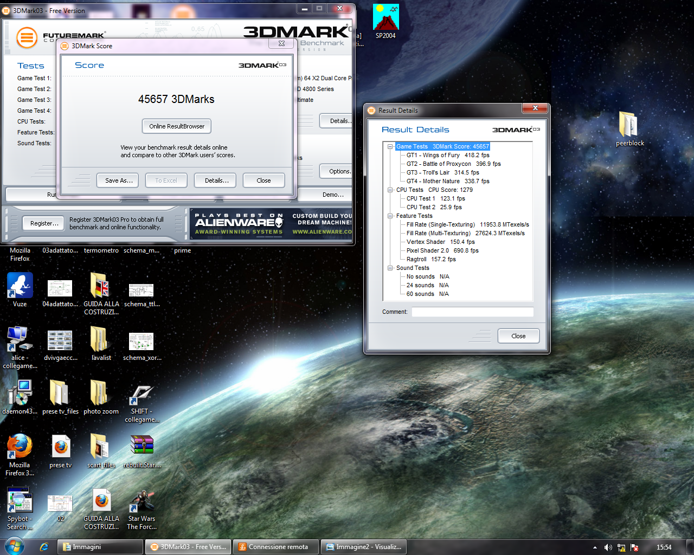Show hidden tray icons arrow

coord(595,547)
